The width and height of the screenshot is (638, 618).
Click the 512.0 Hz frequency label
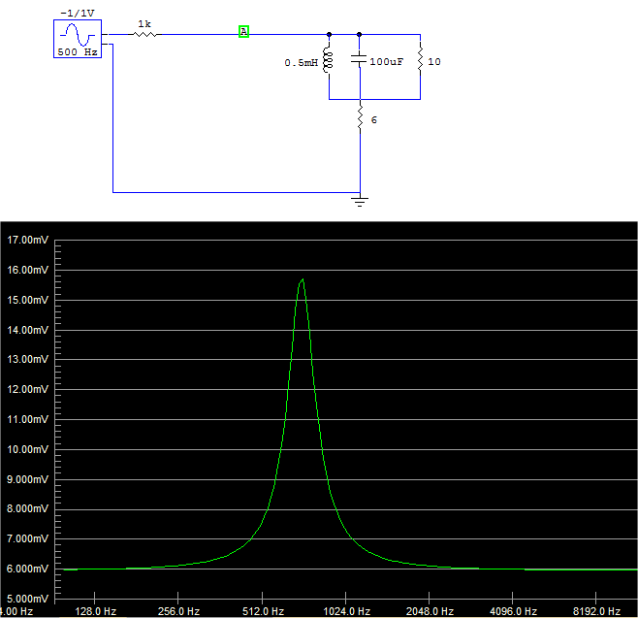click(x=264, y=611)
